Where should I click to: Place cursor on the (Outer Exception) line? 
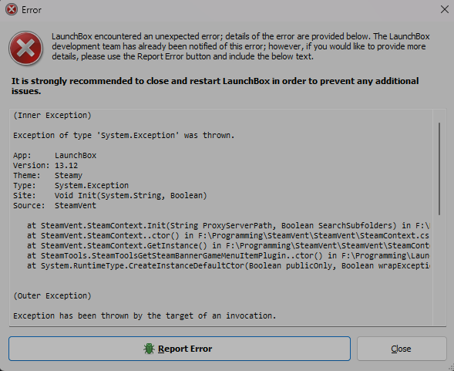[52, 296]
